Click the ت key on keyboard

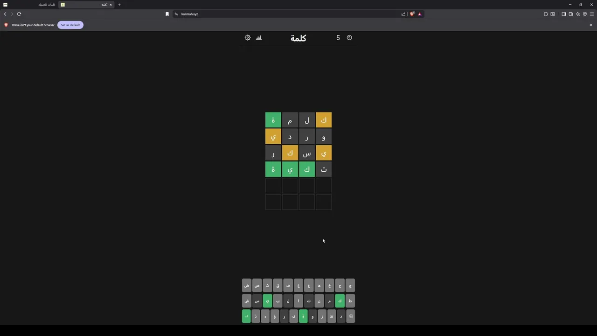tap(309, 301)
